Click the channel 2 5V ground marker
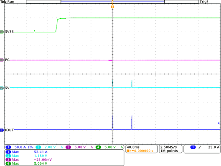This screenshot has width=221, height=166. click(x=2, y=88)
